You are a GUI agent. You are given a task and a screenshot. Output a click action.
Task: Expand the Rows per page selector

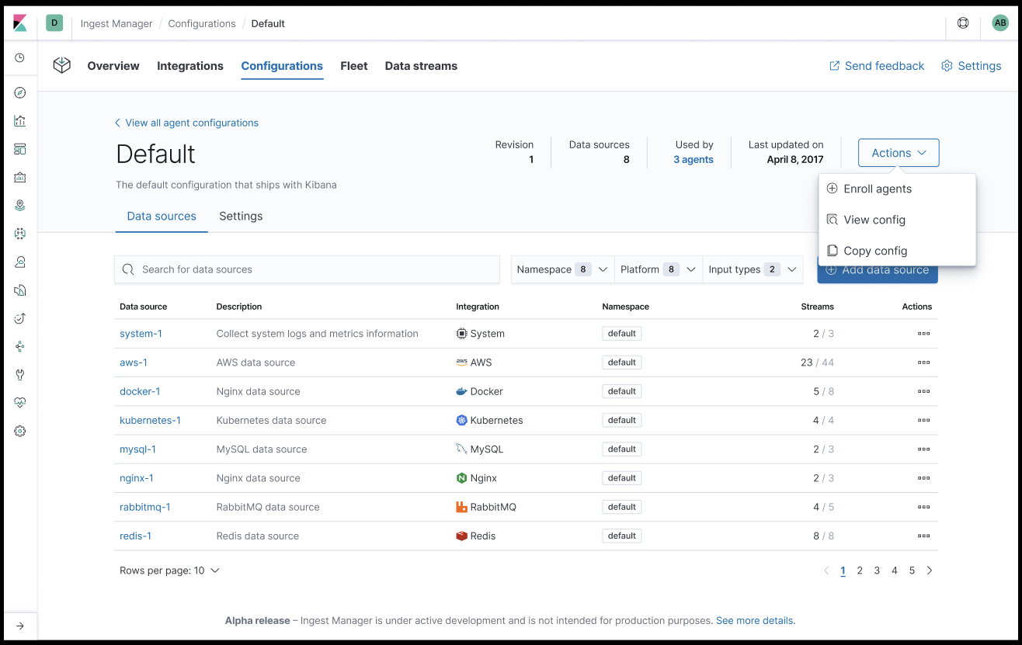[170, 570]
